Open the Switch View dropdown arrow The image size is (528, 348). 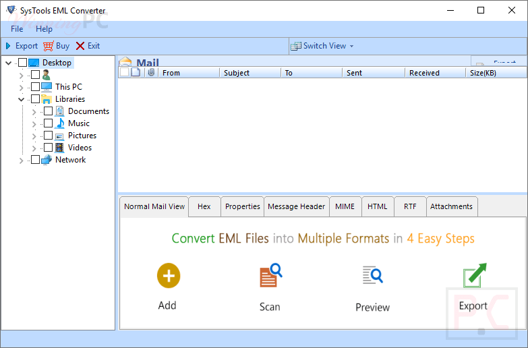(x=351, y=46)
